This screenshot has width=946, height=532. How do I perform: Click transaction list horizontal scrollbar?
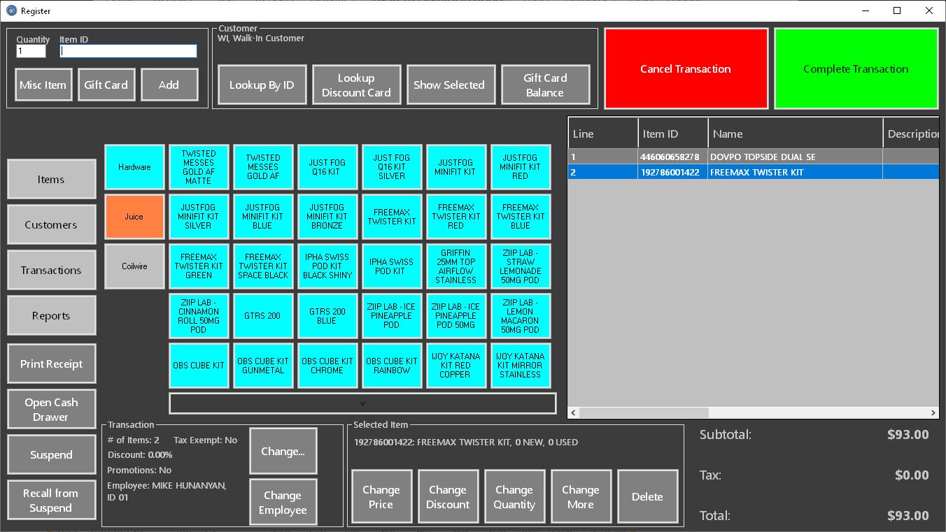(644, 413)
